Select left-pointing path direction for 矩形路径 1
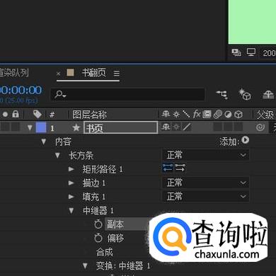 coord(168,168)
